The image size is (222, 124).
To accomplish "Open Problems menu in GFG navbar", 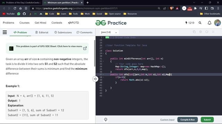I will click(x=8, y=23).
